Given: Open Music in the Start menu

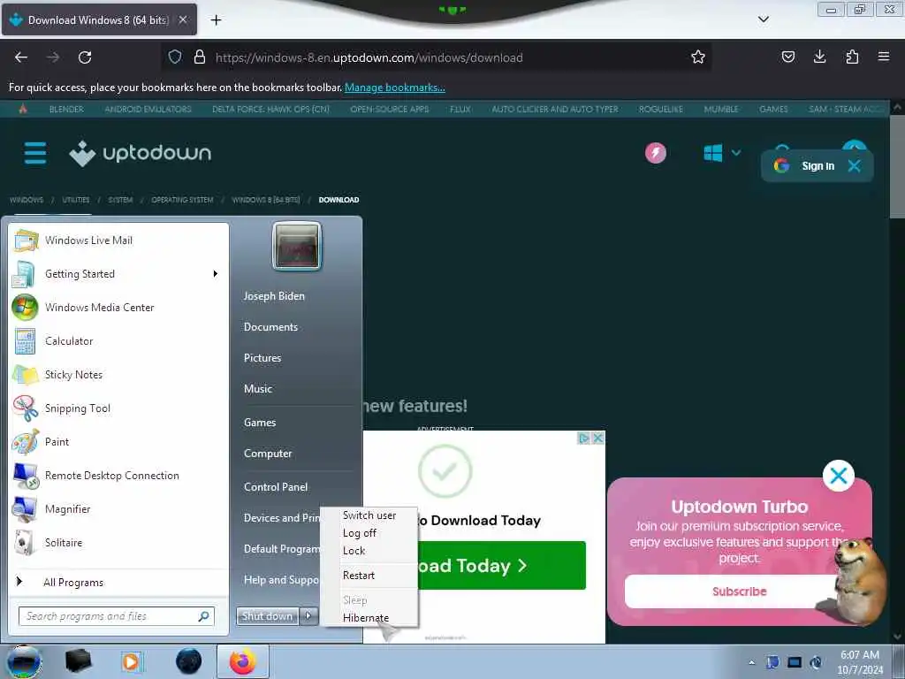Looking at the screenshot, I should click(258, 389).
